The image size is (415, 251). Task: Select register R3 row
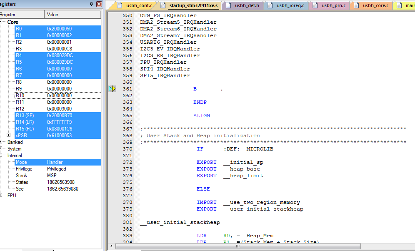click(57, 49)
